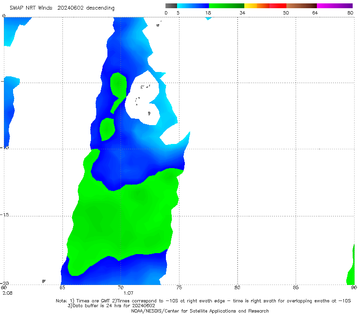Click the 'Note: 1) Times are GMT' line

(203, 301)
